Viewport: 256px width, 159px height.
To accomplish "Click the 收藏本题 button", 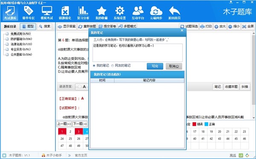I will (231, 87).
